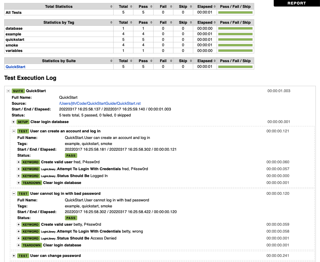The width and height of the screenshot is (320, 262).
Task: Collapse 'User can create an account and log in'
Action: 14,131
